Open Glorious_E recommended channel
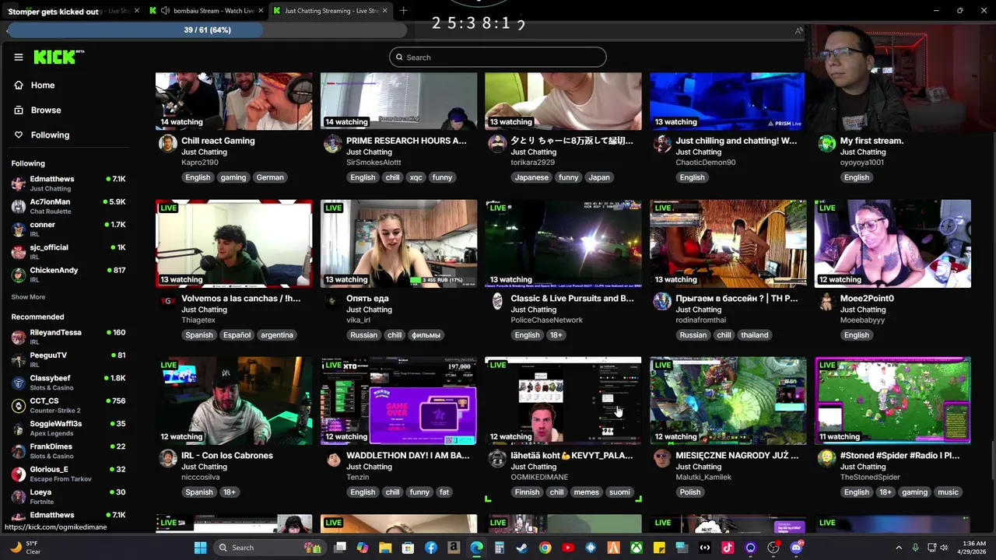 pos(68,474)
